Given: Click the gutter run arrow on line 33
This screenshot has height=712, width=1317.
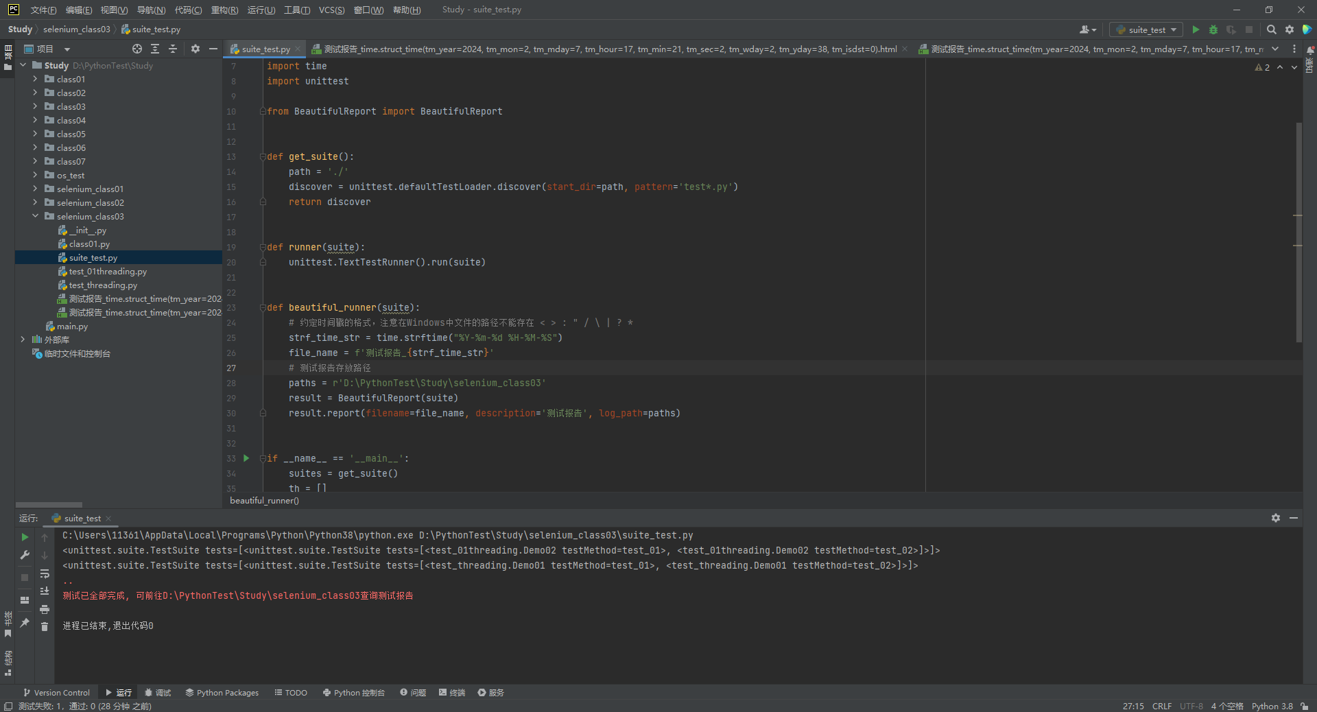Looking at the screenshot, I should [x=246, y=458].
